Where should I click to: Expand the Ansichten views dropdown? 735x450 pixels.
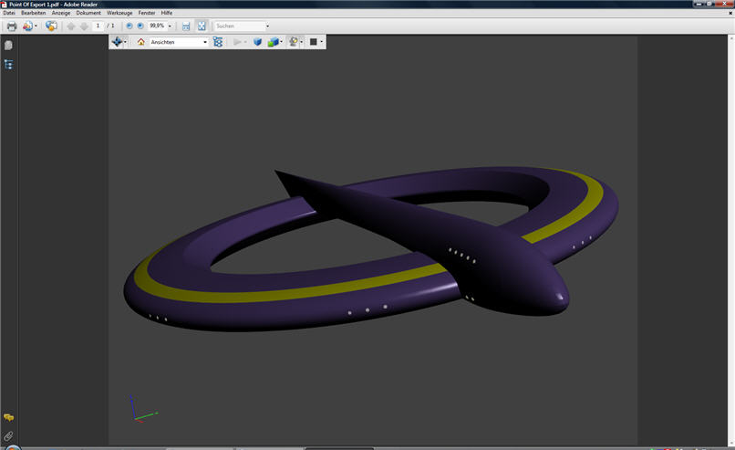click(205, 42)
